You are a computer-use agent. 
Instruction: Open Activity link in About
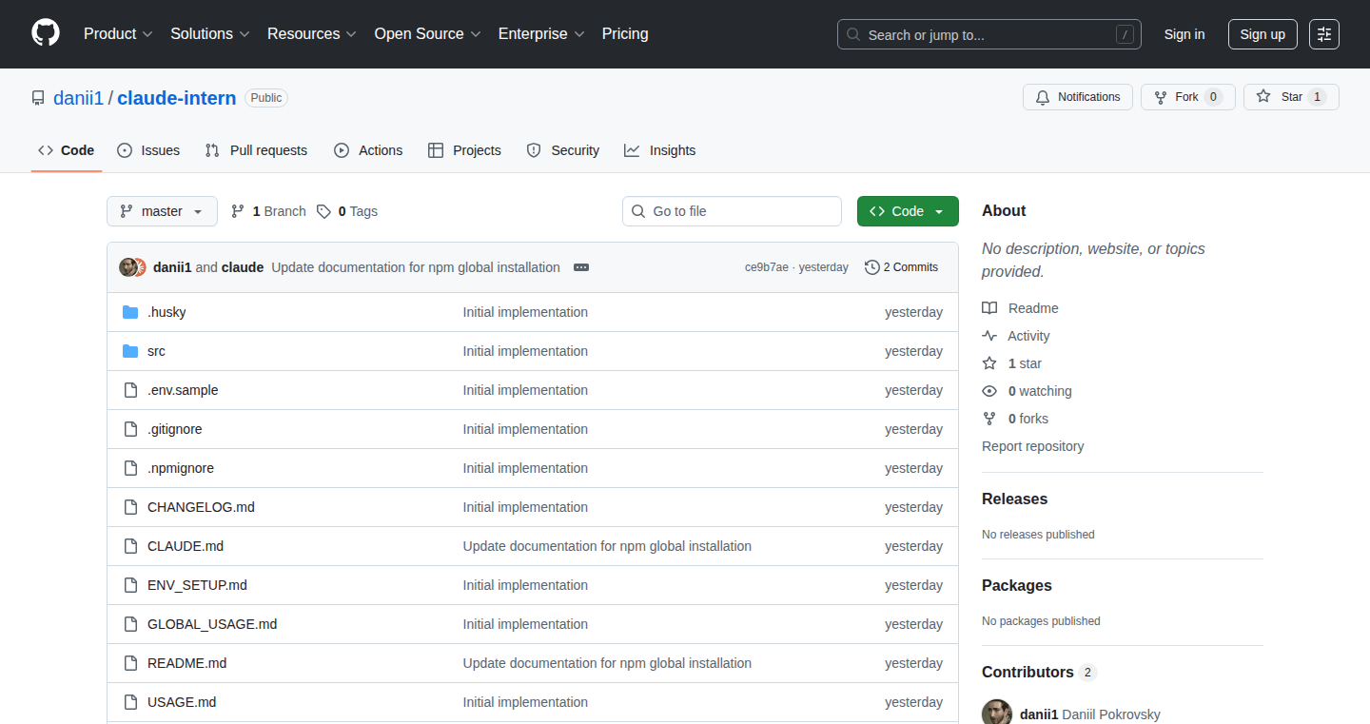1016,336
